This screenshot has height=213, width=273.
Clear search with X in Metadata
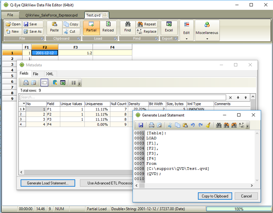pos(230,98)
